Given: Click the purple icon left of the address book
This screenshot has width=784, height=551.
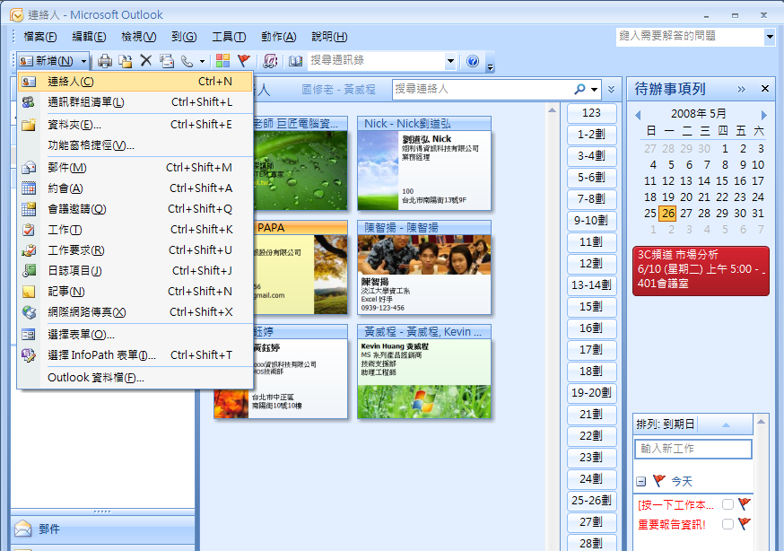Looking at the screenshot, I should click(x=270, y=61).
